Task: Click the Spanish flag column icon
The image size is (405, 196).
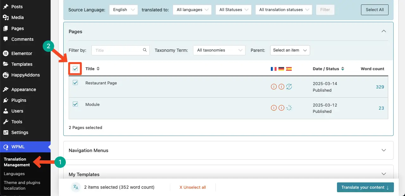Action: coord(289,69)
